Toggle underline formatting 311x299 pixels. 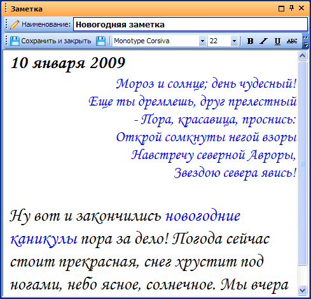[277, 41]
